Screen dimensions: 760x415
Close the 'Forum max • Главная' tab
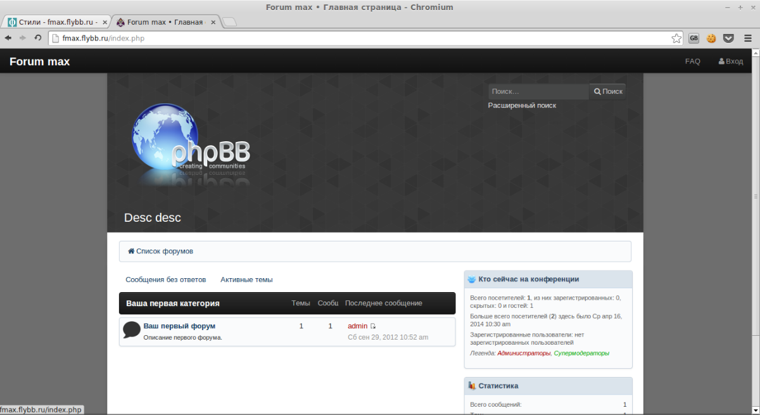pos(213,22)
